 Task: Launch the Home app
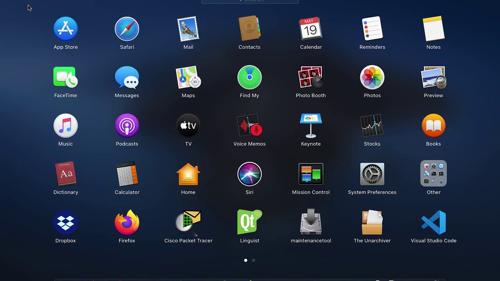tap(188, 174)
